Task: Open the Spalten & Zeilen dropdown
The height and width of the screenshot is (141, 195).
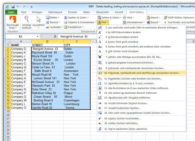Action: [x=76, y=17]
